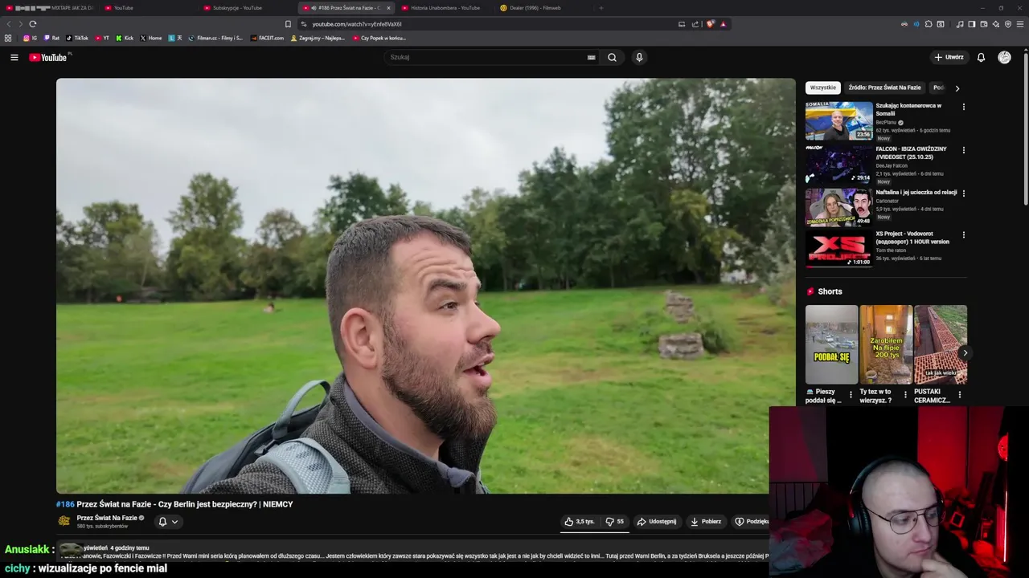Viewport: 1029px width, 578px height.
Task: Open the YouTube hamburger guide menu
Action: click(14, 57)
